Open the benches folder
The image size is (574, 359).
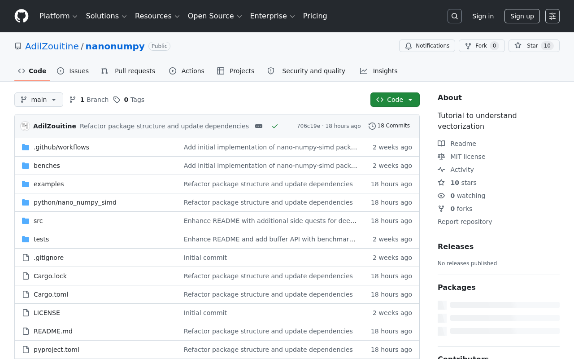click(47, 166)
